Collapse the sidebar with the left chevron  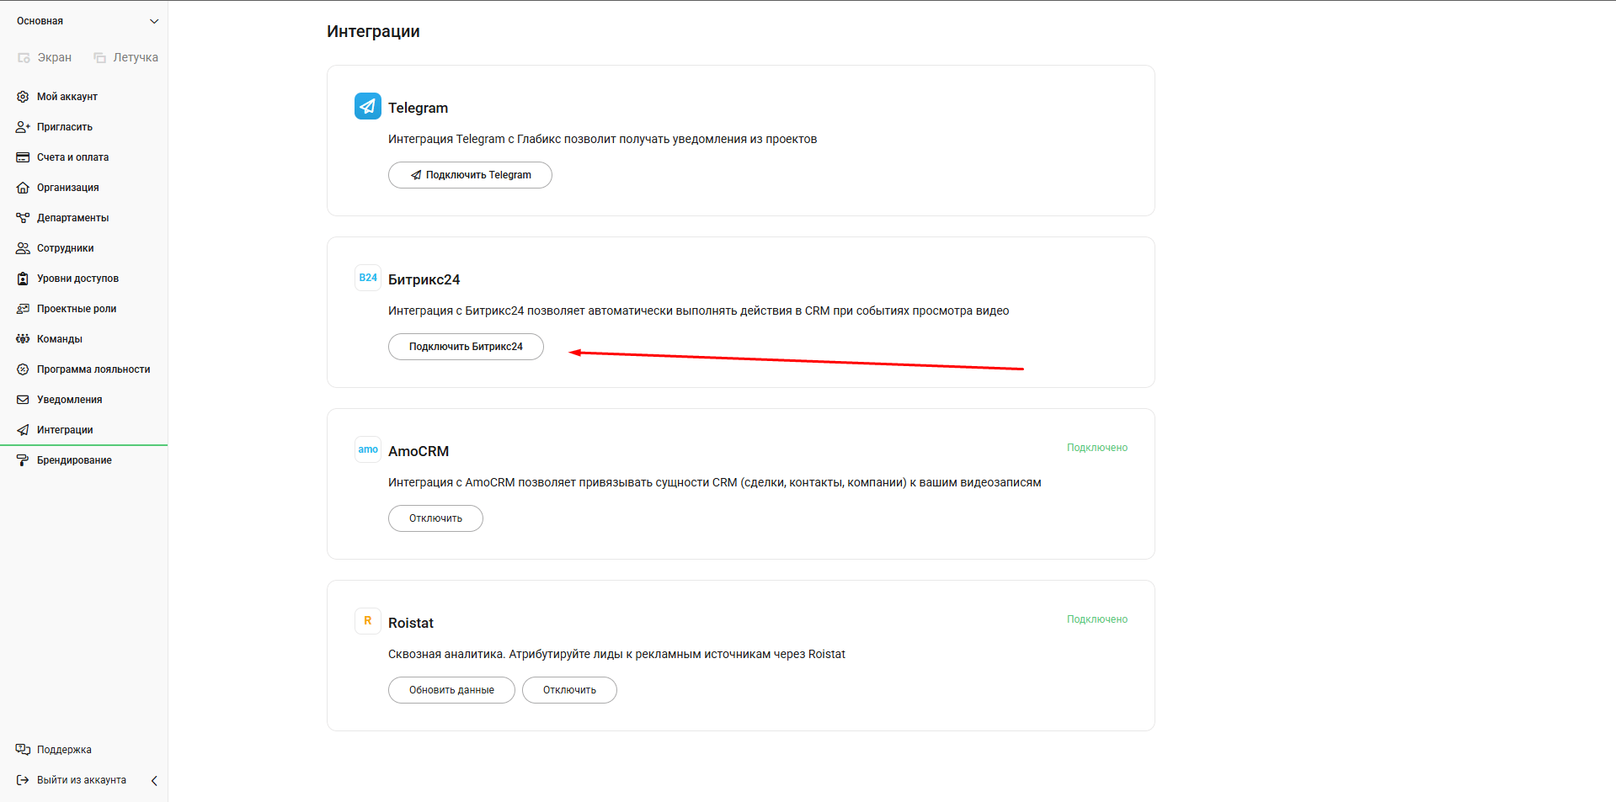click(x=154, y=781)
